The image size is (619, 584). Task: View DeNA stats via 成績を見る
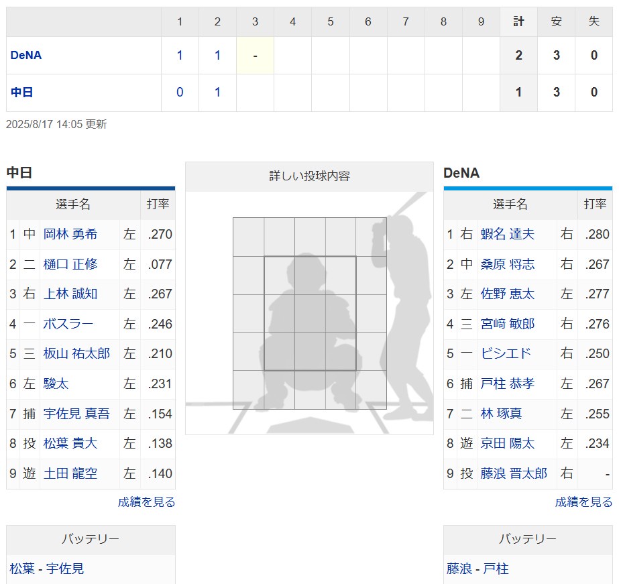click(x=583, y=502)
